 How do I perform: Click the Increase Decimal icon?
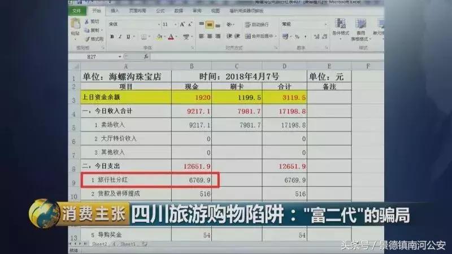pos(316,37)
